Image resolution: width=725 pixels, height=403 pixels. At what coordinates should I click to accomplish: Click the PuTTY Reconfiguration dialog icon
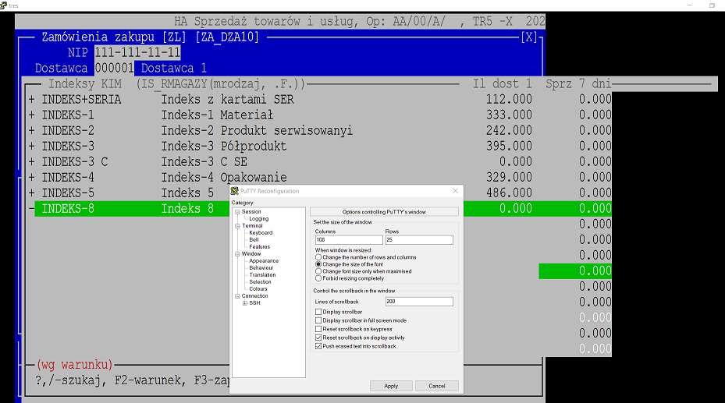click(x=235, y=191)
